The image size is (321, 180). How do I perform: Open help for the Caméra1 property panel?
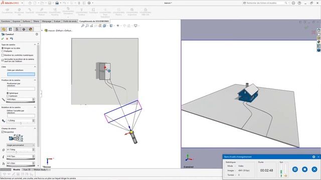pyautogui.click(x=37, y=34)
